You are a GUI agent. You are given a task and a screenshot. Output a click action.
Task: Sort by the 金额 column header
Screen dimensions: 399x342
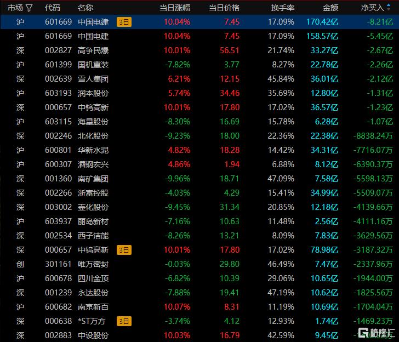(330, 8)
